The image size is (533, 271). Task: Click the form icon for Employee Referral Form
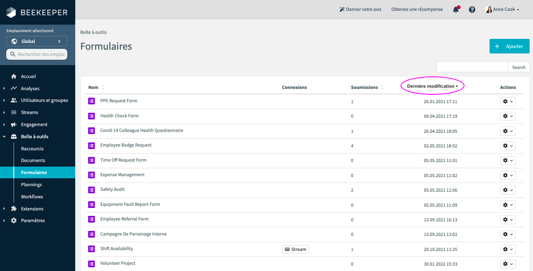(91, 219)
